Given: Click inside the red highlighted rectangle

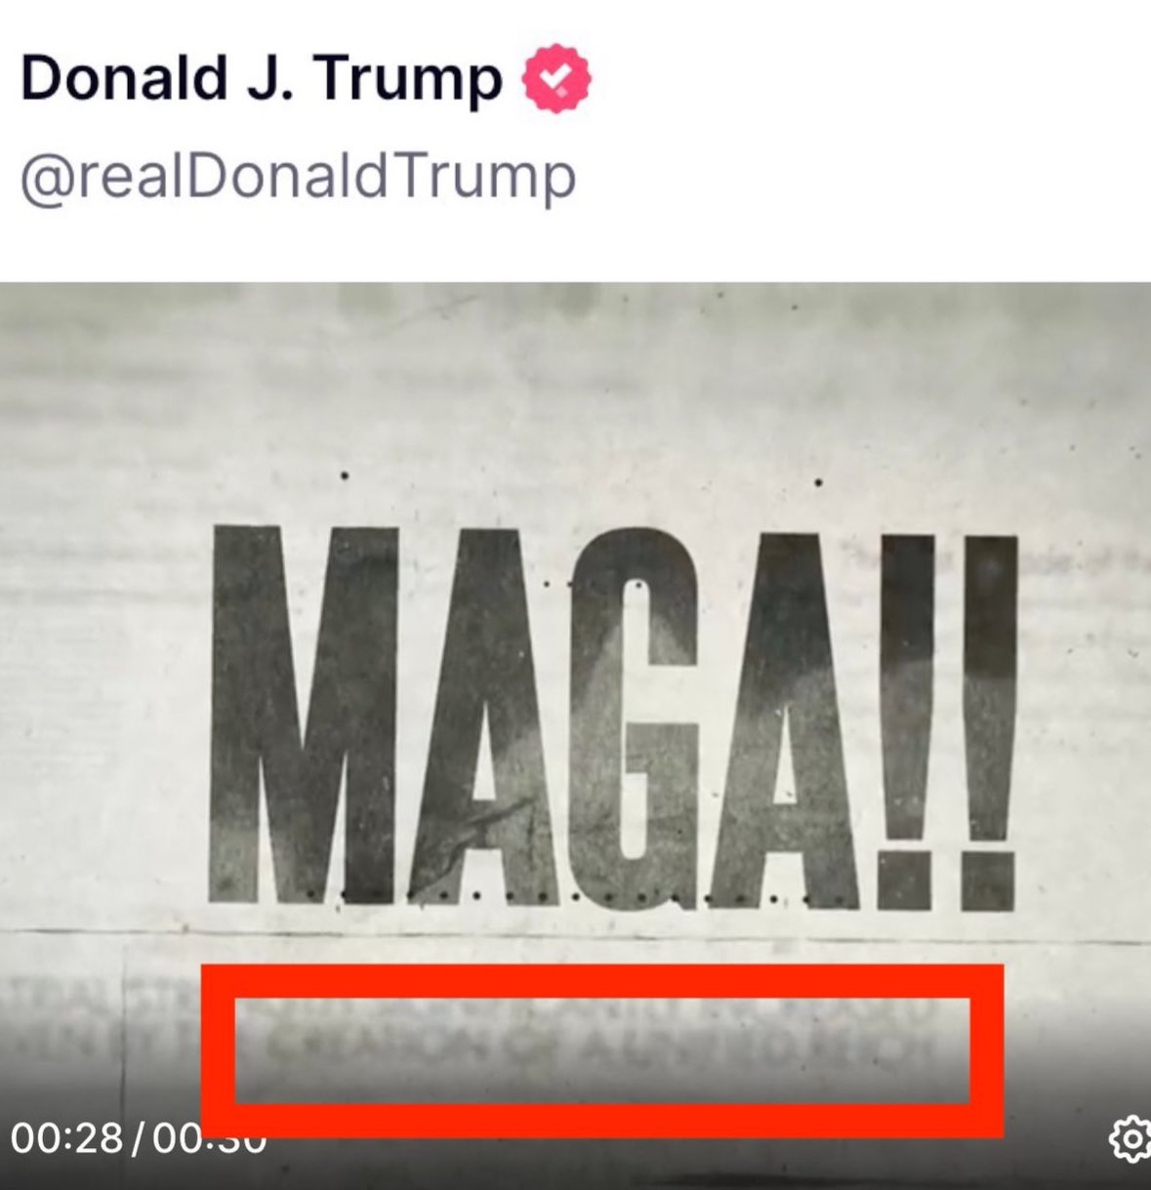Looking at the screenshot, I should pos(602,1050).
